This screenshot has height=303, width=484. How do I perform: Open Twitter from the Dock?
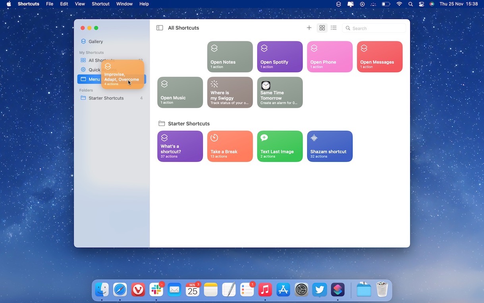pyautogui.click(x=320, y=290)
